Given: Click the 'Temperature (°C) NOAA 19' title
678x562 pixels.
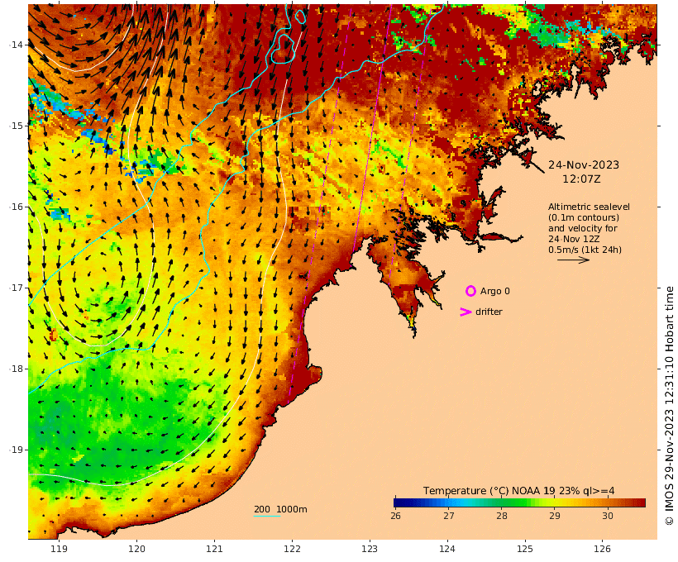Looking at the screenshot, I should [489, 491].
